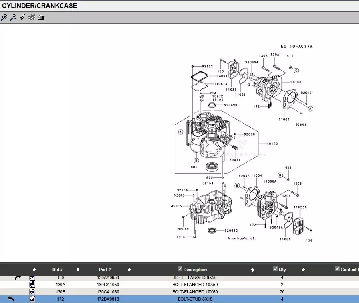Click the forward arrow in row 130
The width and height of the screenshot is (359, 303).
click(x=18, y=277)
